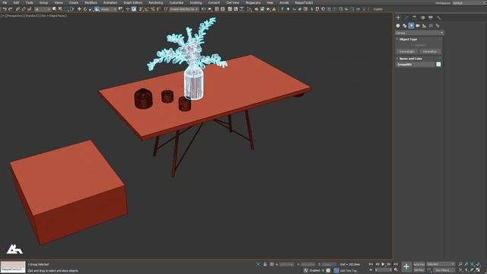Click the Mirror tool icon
Image resolution: width=487 pixels, height=274 pixels.
[x=203, y=9]
